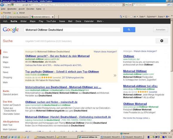Click the Windows Start button
This screenshot has height=139, width=173.
4,137
